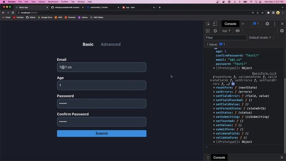This screenshot has height=161, width=286.
Task: Click the 1 Issue link
Action: (216, 44)
